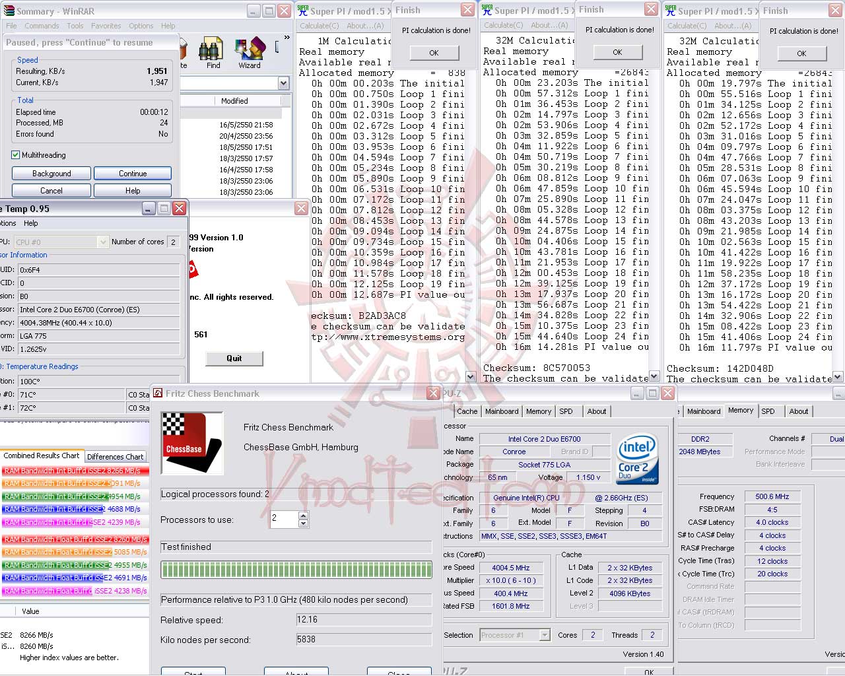Image resolution: width=845 pixels, height=676 pixels.
Task: Open About...(A) menu in the middle Super PI window
Action: coord(549,25)
